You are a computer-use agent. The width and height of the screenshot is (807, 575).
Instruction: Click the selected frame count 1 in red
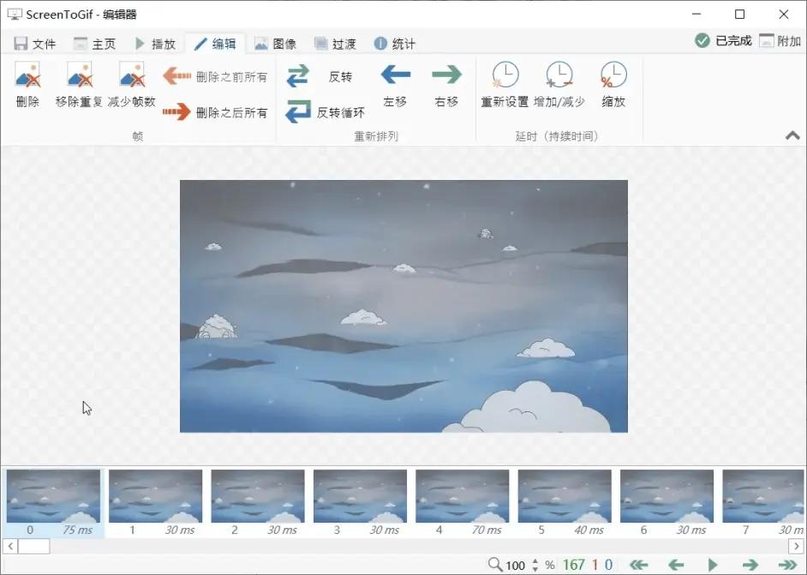pyautogui.click(x=595, y=565)
